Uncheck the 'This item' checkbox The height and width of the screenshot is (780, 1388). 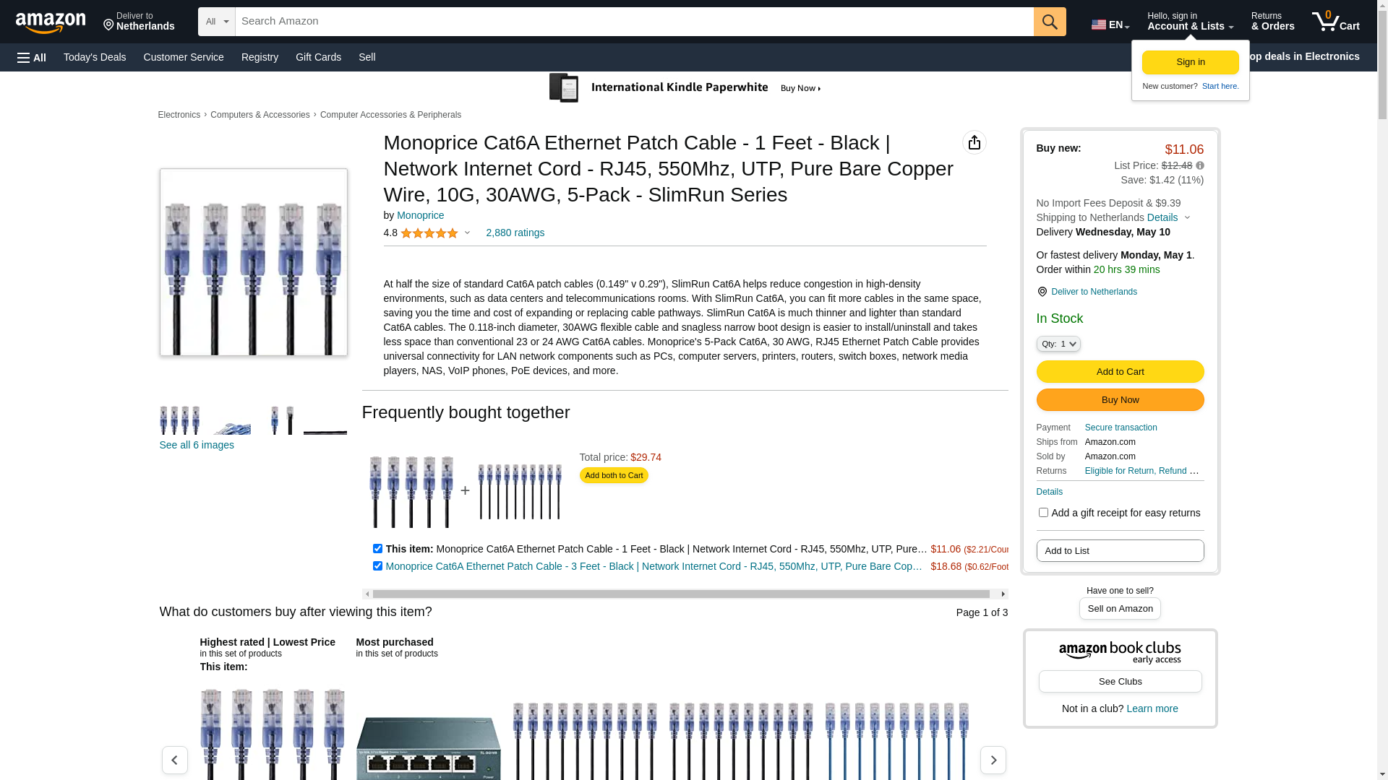click(x=377, y=548)
